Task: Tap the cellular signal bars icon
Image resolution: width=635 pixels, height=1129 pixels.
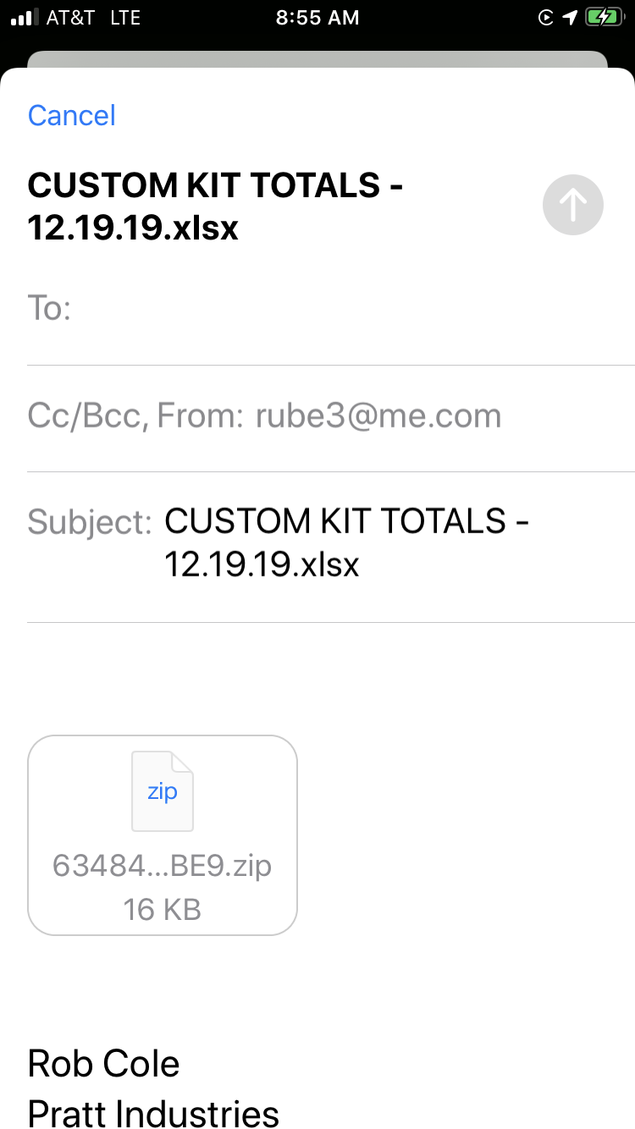Action: point(24,18)
